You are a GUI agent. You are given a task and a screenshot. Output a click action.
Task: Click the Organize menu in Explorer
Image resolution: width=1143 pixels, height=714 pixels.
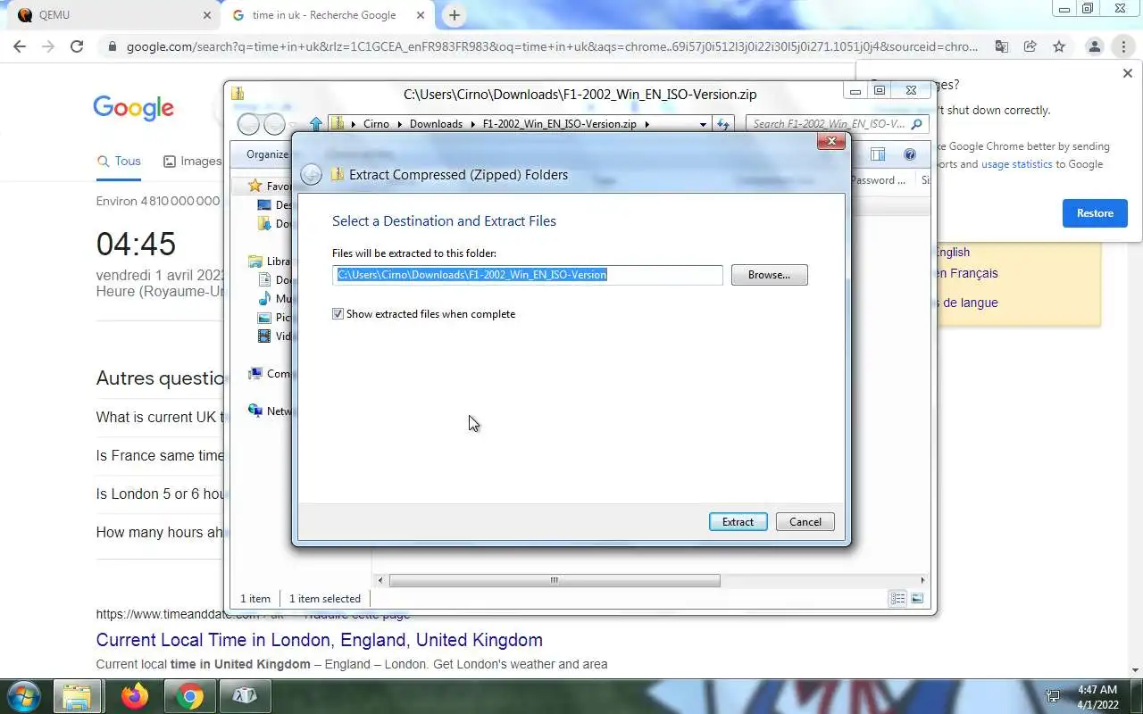point(268,154)
